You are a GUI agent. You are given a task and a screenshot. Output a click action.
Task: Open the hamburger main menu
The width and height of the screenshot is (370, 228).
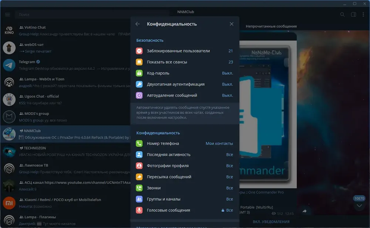click(x=7, y=15)
